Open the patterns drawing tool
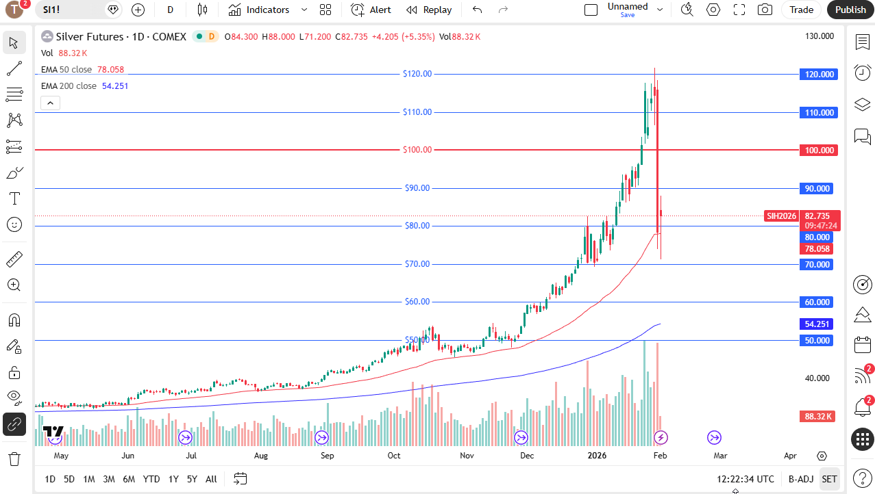This screenshot has width=875, height=494. pos(14,120)
